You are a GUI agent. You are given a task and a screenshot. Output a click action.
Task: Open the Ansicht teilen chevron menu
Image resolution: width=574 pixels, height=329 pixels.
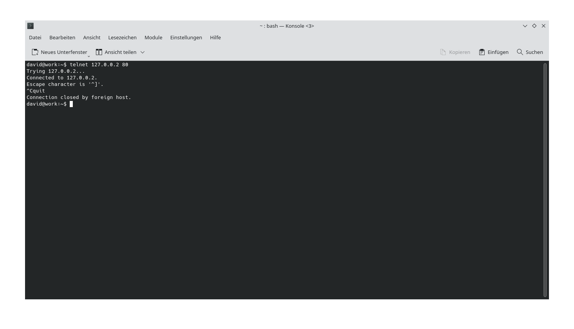143,52
